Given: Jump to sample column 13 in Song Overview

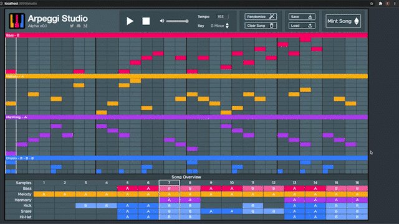Looking at the screenshot, I should click(294, 182).
